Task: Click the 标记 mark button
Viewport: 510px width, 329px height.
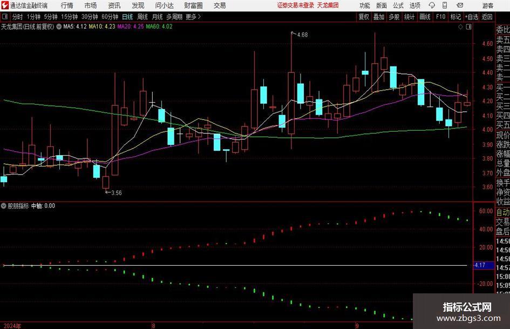Action: click(x=455, y=17)
